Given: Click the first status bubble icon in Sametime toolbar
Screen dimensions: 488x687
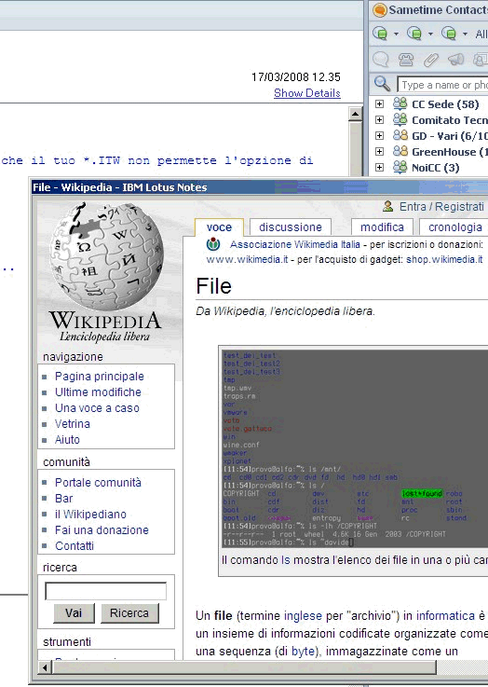Looking at the screenshot, I should [x=380, y=34].
